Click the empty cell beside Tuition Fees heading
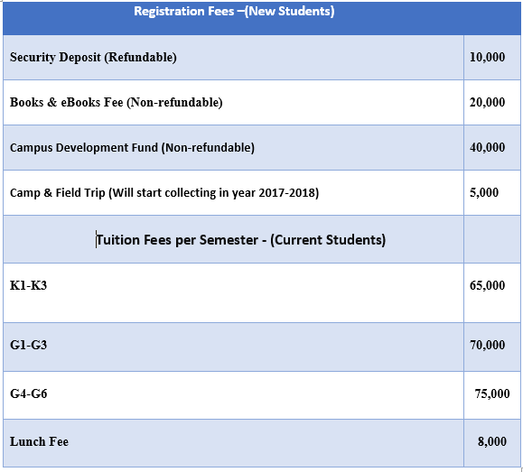 tap(492, 239)
